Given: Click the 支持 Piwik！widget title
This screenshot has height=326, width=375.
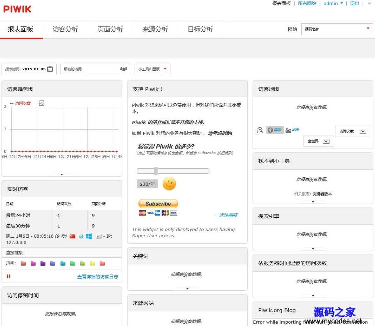Looking at the screenshot, I should tap(147, 89).
